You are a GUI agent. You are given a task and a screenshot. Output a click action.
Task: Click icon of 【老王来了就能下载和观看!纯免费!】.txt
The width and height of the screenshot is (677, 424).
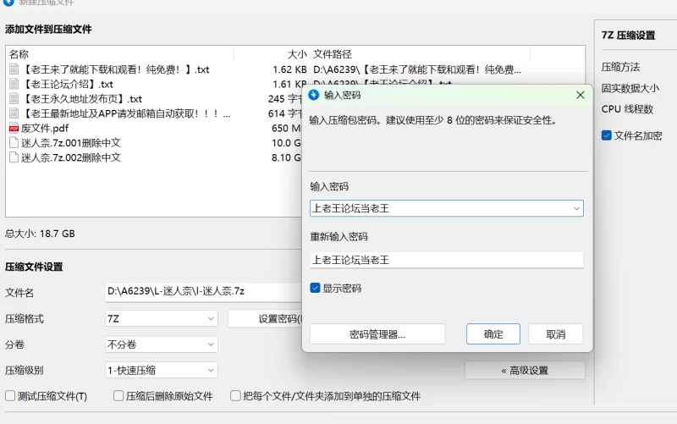click(x=14, y=69)
